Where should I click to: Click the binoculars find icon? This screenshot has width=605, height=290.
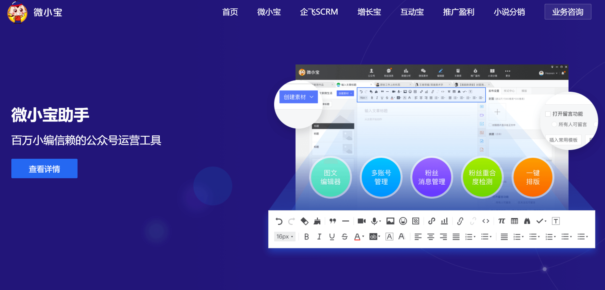[527, 221]
